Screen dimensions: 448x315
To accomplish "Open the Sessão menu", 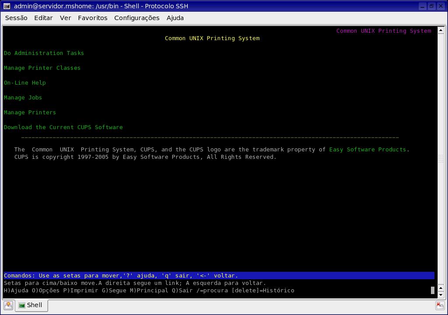I will [16, 18].
